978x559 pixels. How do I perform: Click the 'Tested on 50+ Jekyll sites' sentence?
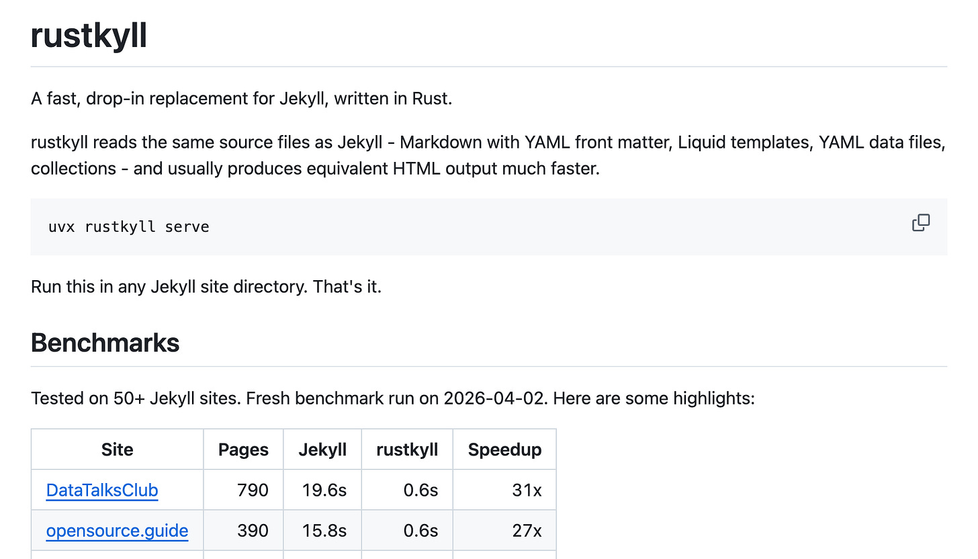point(136,398)
